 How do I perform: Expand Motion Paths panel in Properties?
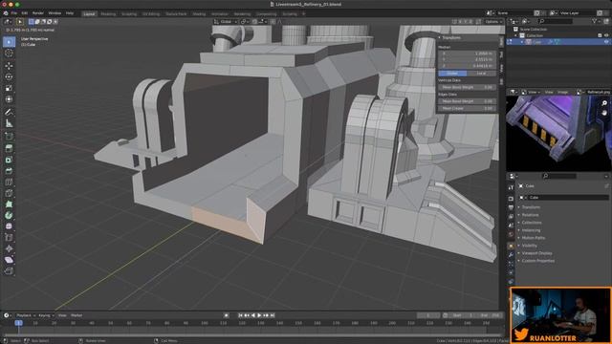(534, 238)
